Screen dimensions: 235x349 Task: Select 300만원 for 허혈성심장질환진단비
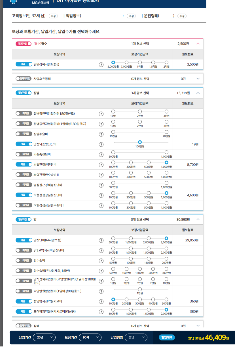(131, 193)
